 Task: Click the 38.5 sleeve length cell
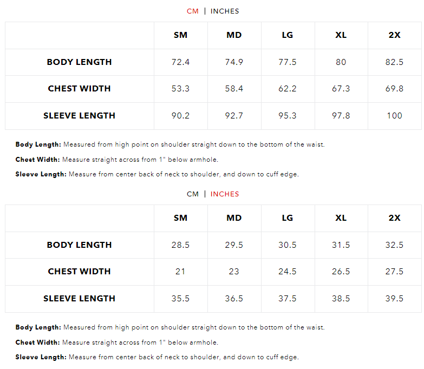(x=341, y=298)
